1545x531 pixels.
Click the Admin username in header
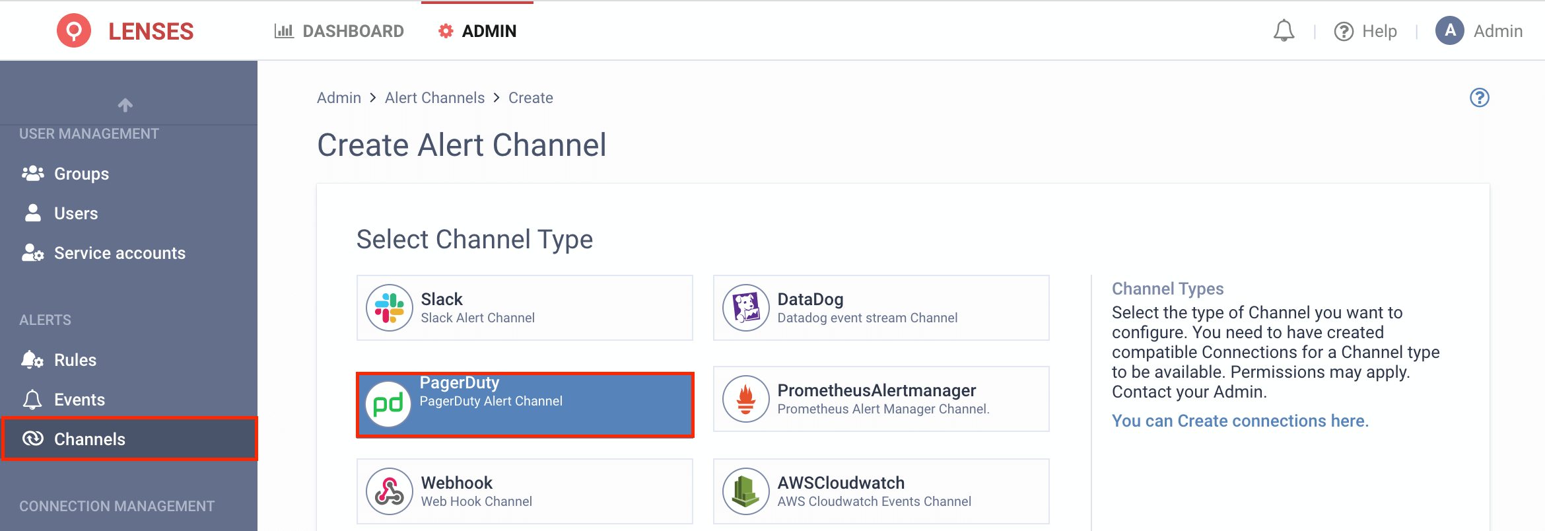[x=1498, y=31]
